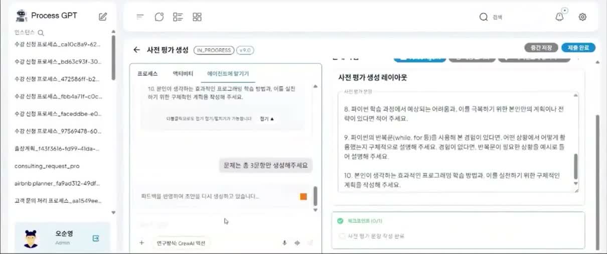The height and width of the screenshot is (254, 607).
Task: Open instance 고객 문의 처리 프로세스_aa1549ee
Action: [x=58, y=201]
